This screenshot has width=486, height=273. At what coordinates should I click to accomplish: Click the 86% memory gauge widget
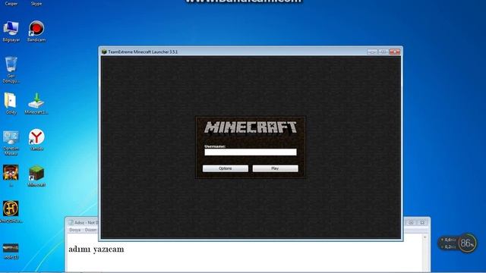(467, 243)
